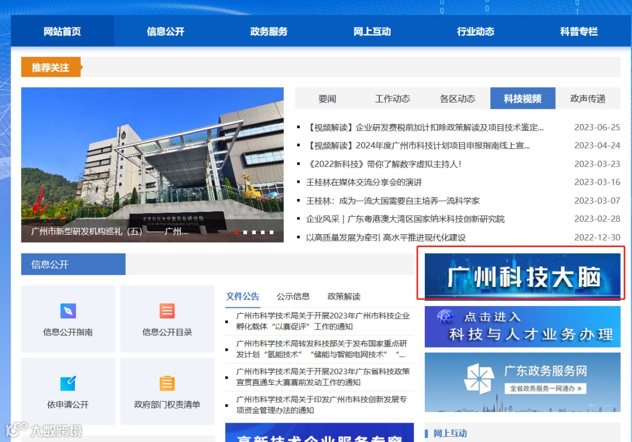Select the third carousel dot

coord(254,232)
